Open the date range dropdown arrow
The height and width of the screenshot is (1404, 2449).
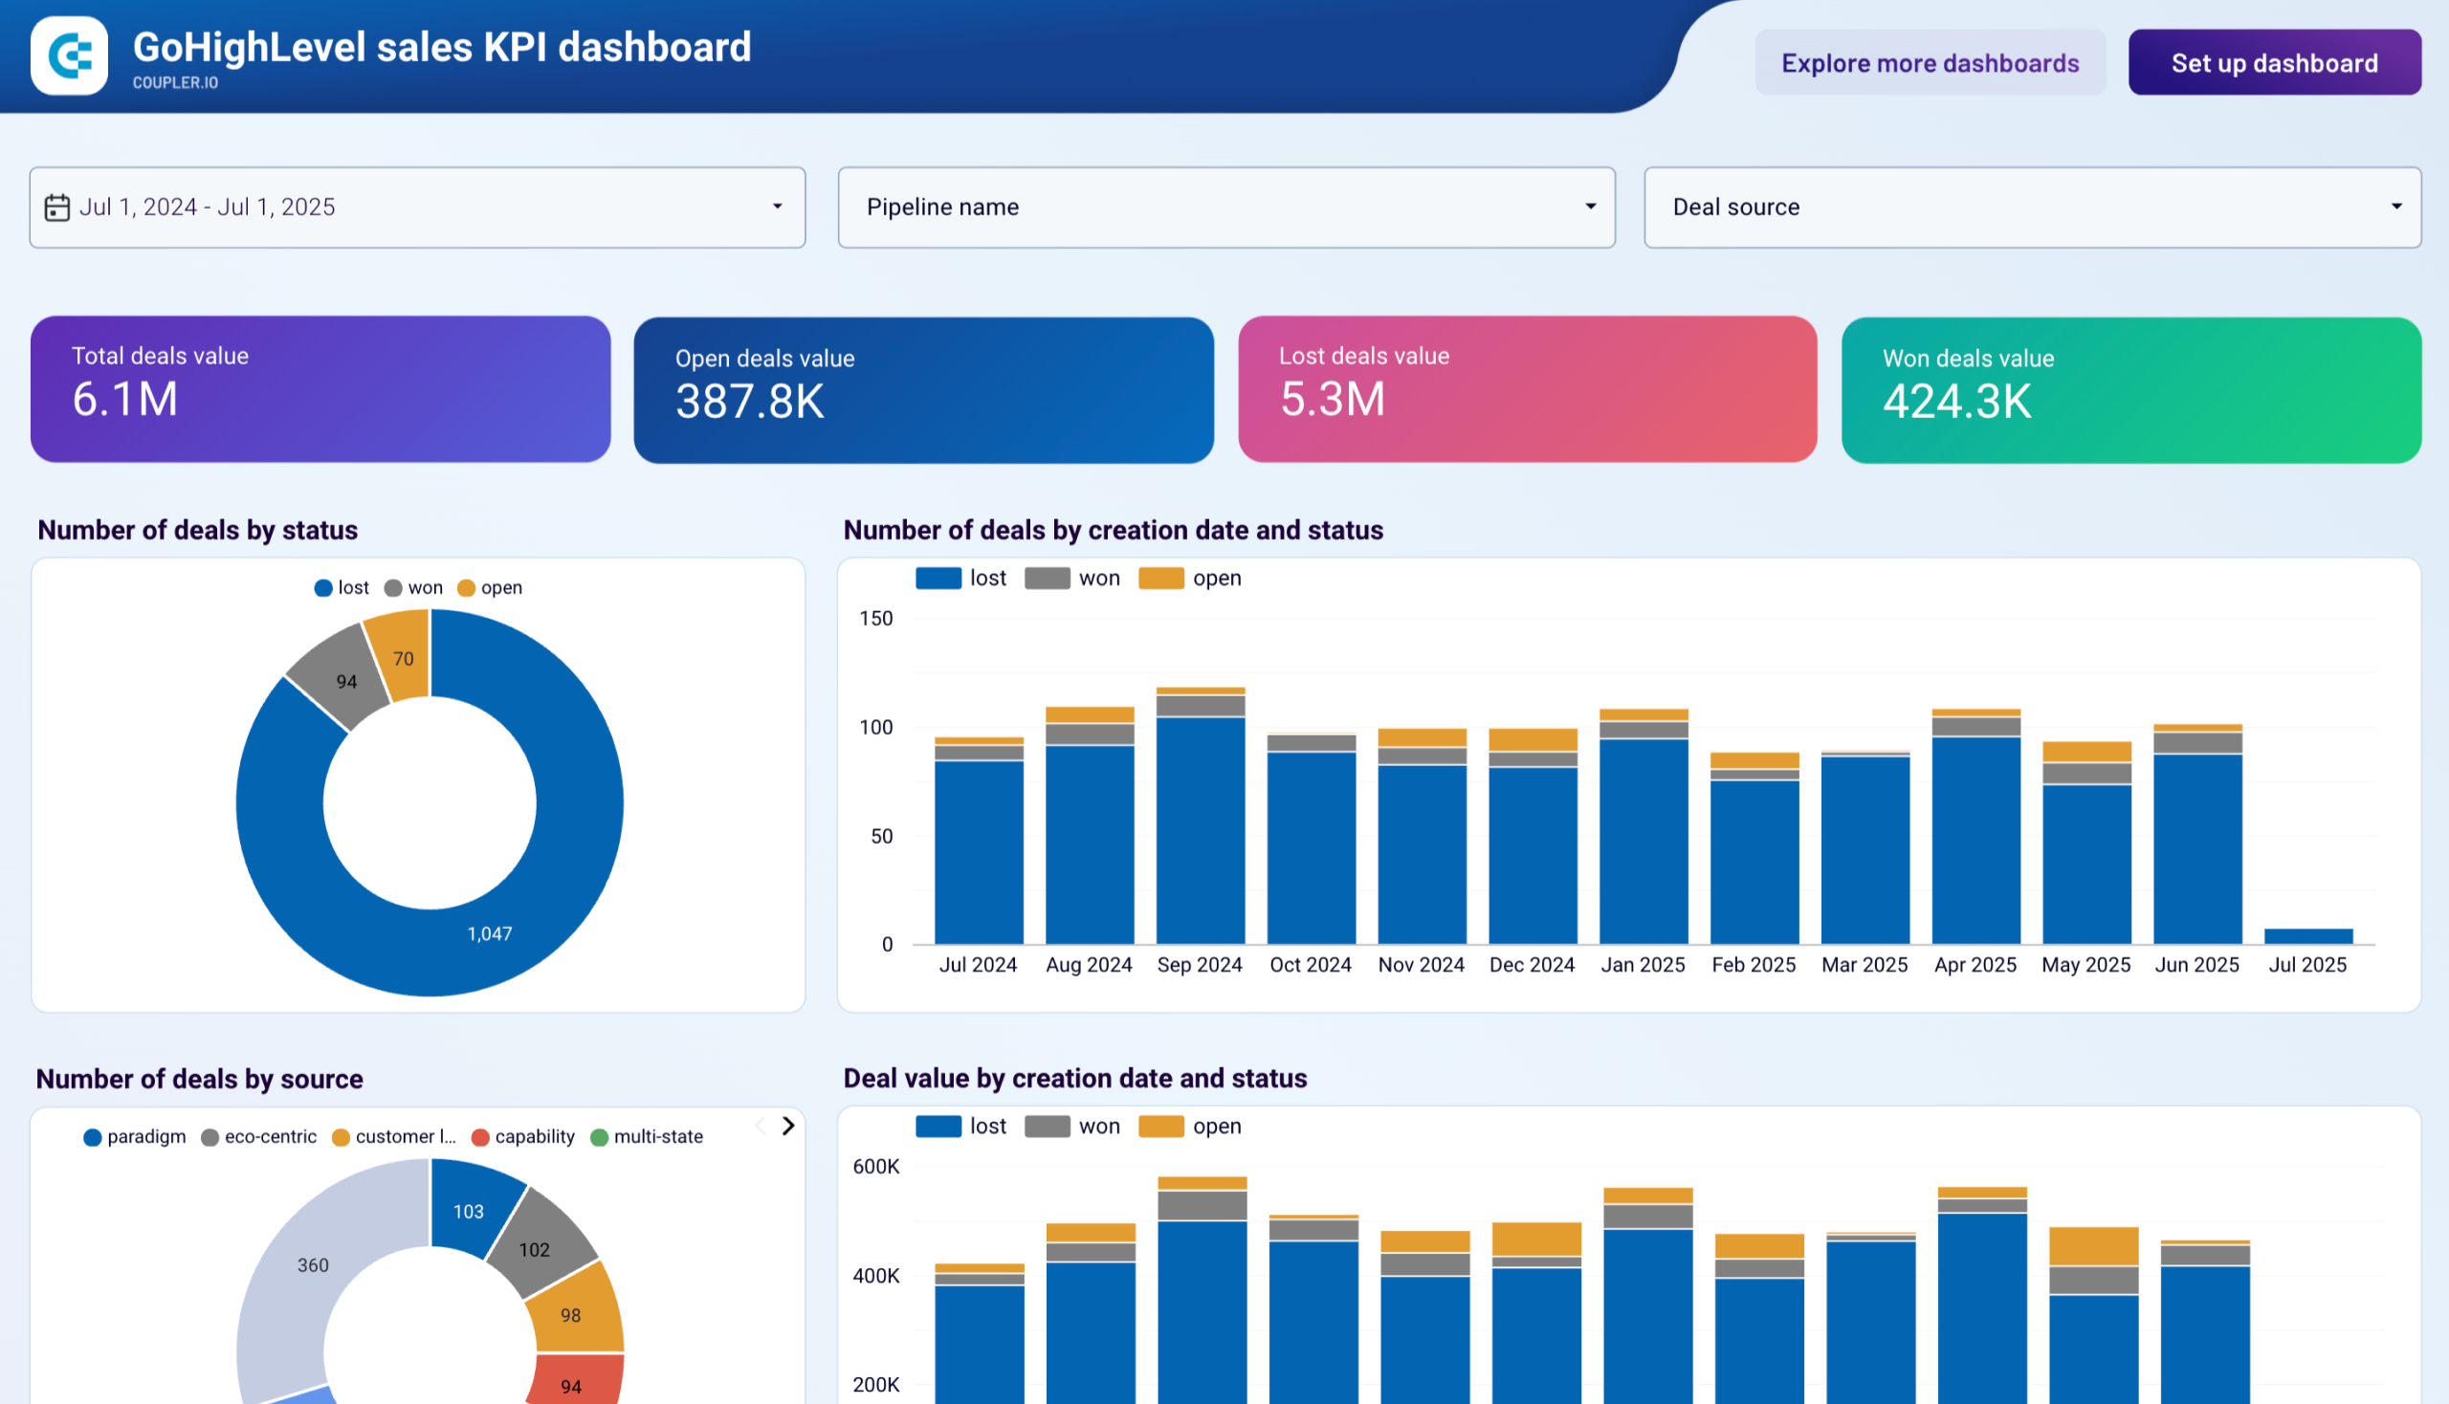[778, 207]
